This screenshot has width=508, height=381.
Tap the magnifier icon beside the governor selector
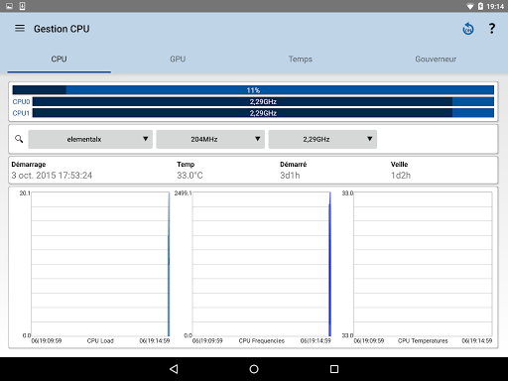[x=19, y=139]
